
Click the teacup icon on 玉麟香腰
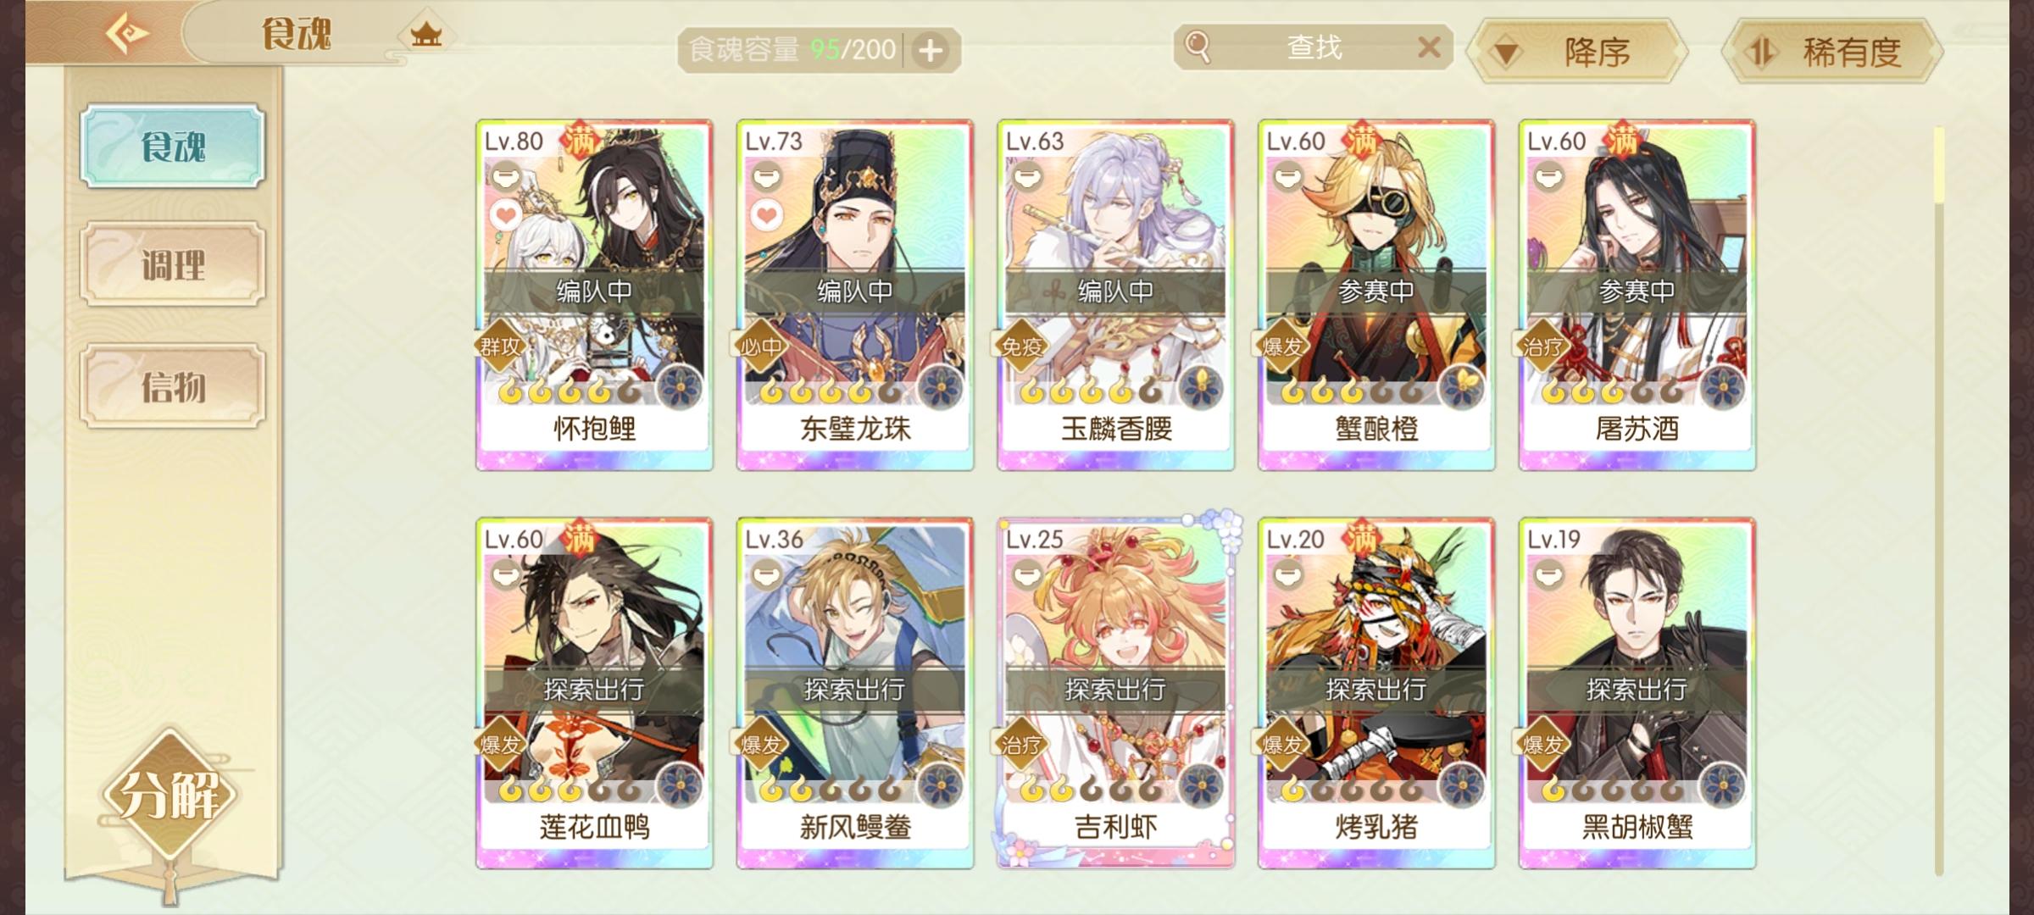[x=1028, y=176]
